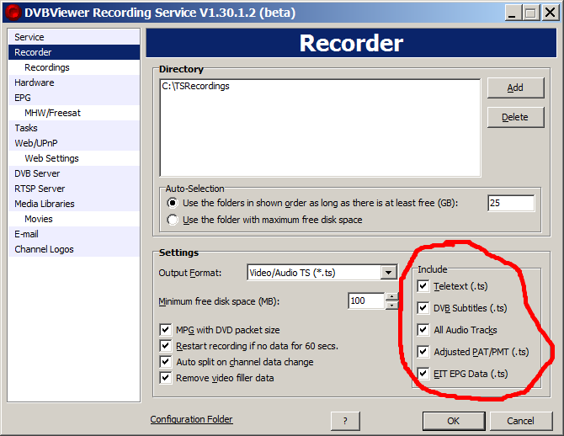This screenshot has width=564, height=436.
Task: Uncheck MPG with DVD packet size
Action: [165, 330]
